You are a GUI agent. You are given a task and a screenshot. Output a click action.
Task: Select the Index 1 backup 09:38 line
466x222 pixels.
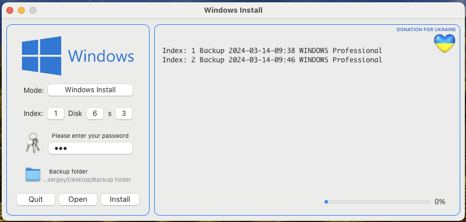(x=272, y=51)
